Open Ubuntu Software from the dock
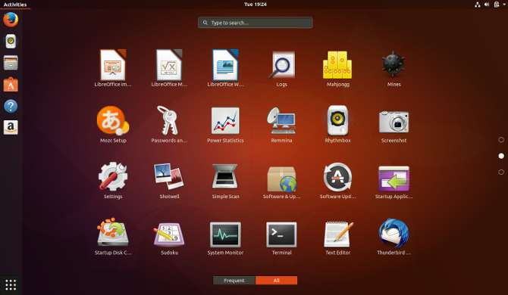 11,84
